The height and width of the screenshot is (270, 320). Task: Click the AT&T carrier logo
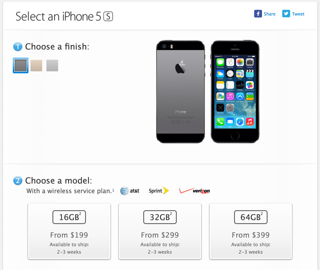coord(130,191)
